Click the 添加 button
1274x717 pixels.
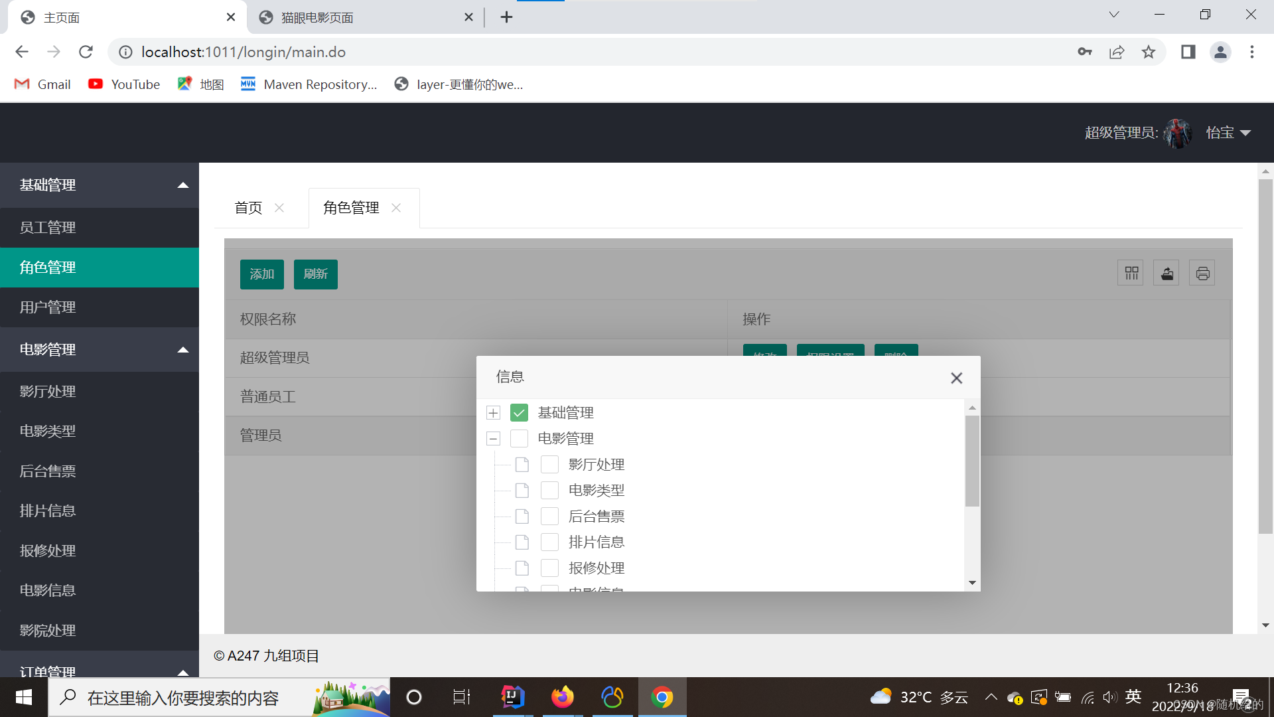261,274
